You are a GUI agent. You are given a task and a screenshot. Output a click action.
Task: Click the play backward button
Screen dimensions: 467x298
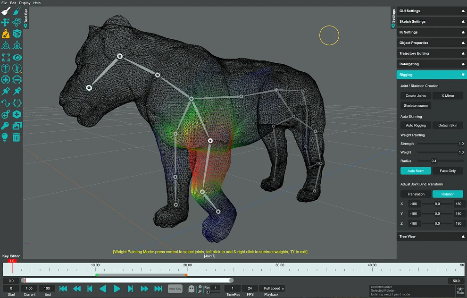click(x=103, y=289)
